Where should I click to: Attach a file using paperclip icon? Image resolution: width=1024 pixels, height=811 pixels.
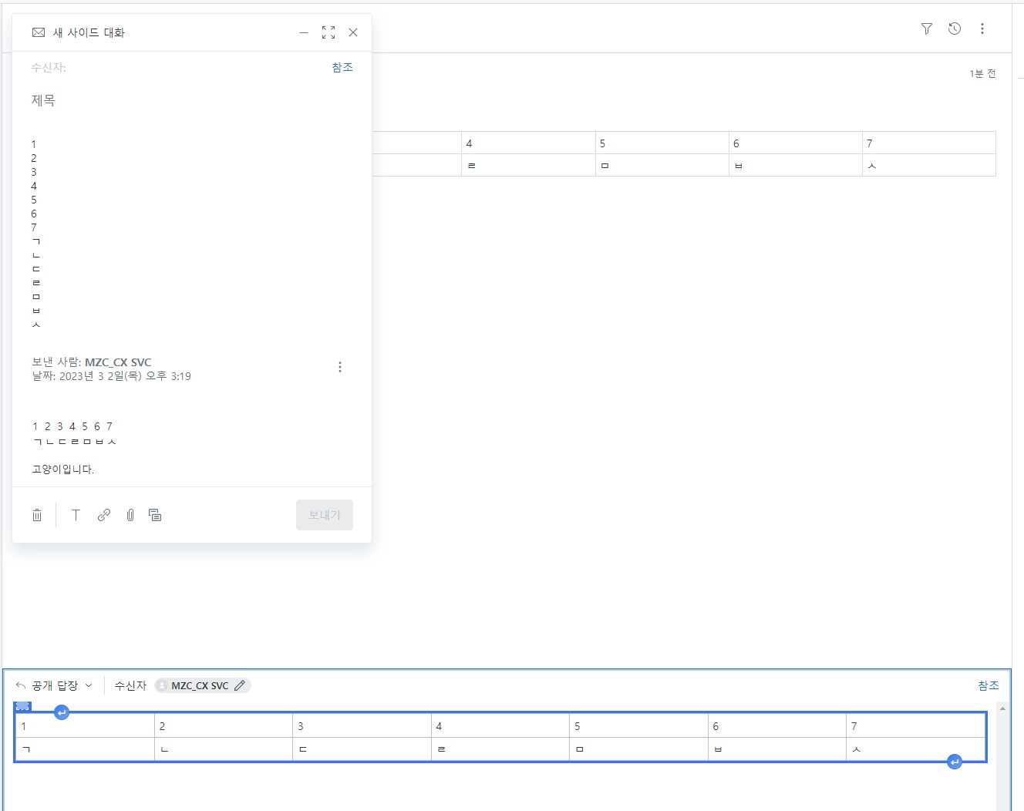coord(130,515)
